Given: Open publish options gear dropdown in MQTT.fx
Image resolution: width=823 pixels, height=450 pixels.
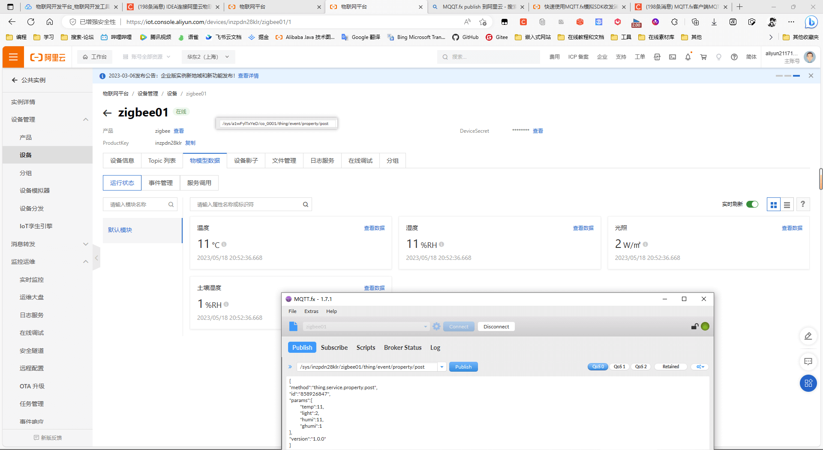Looking at the screenshot, I should pyautogui.click(x=700, y=367).
